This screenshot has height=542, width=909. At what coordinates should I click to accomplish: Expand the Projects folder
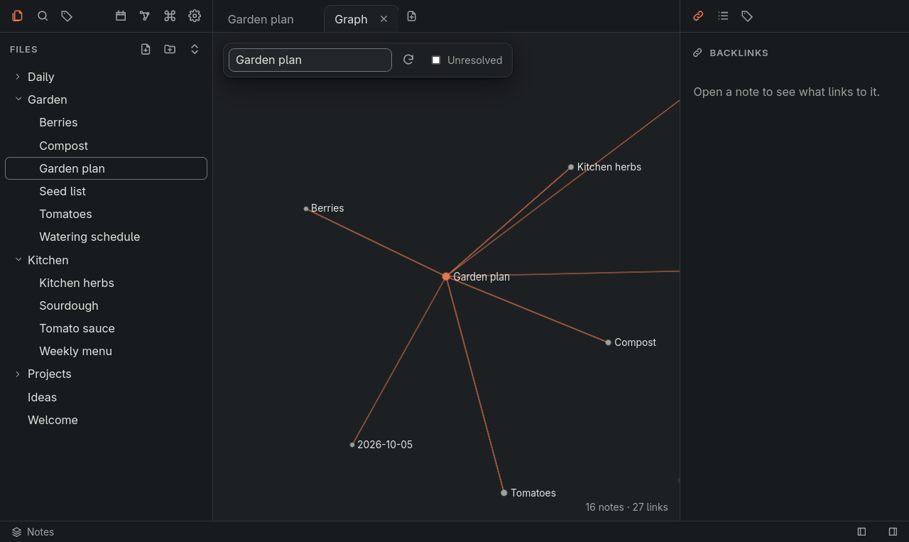[106, 374]
